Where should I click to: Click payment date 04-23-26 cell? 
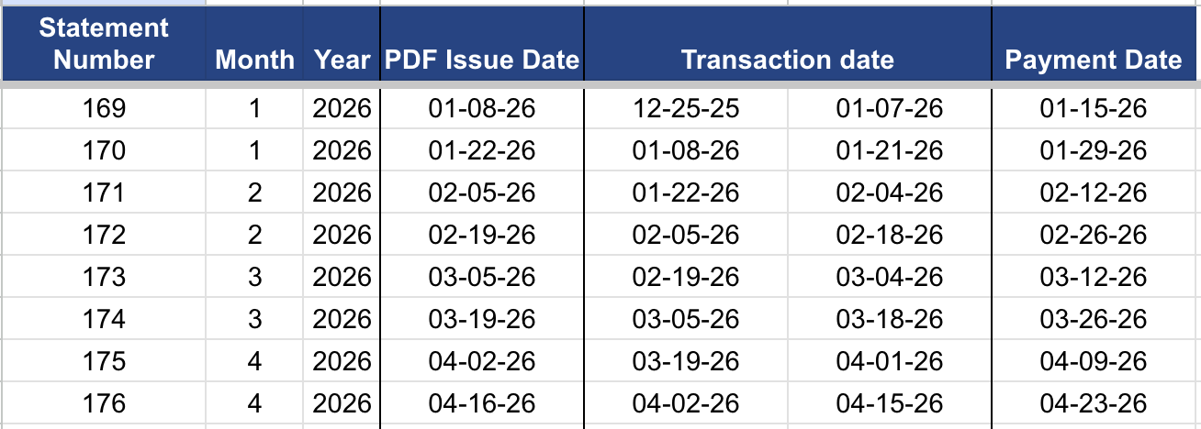(x=1094, y=403)
